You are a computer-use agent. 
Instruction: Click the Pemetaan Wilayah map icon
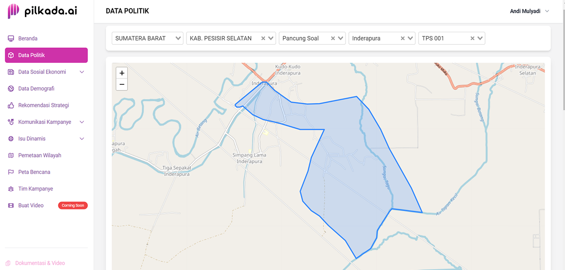(11, 155)
